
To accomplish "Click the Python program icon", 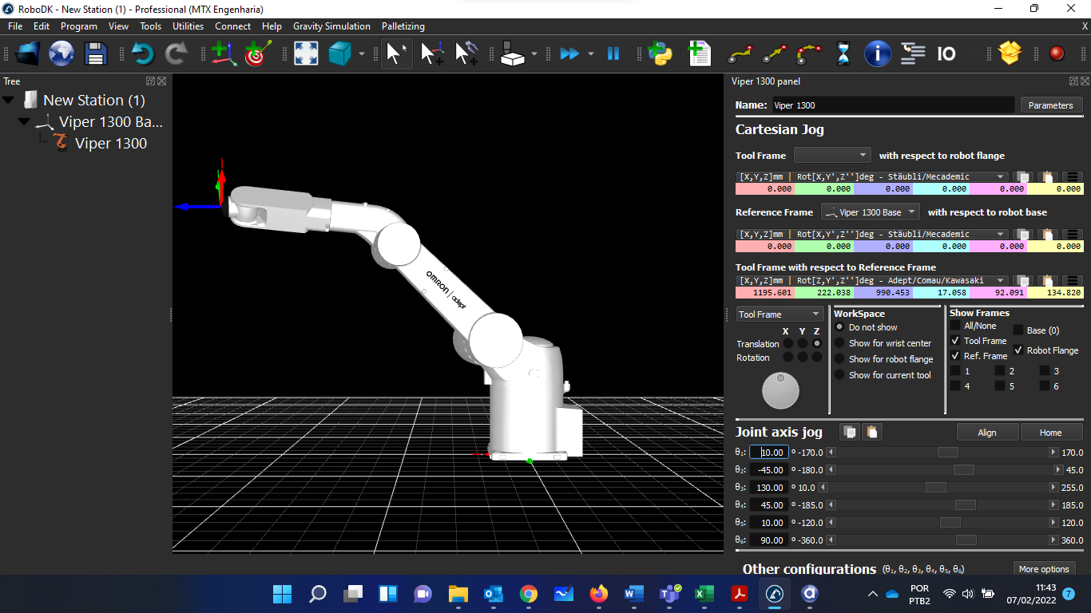I will 660,54.
